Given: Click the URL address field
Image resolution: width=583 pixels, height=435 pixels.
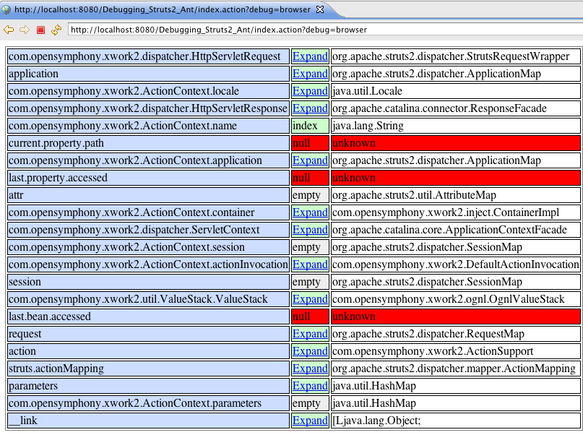Looking at the screenshot, I should tap(324, 30).
